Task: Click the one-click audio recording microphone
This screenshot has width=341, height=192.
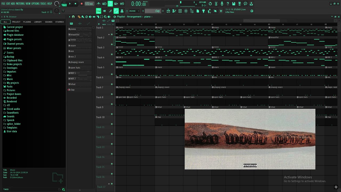Action: (x=222, y=4)
